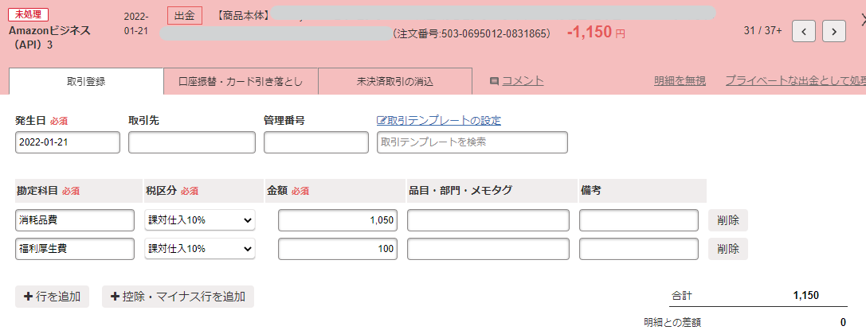The width and height of the screenshot is (866, 330).
Task: Switch to 口座振替・カード引き落とし tab
Action: pyautogui.click(x=241, y=81)
